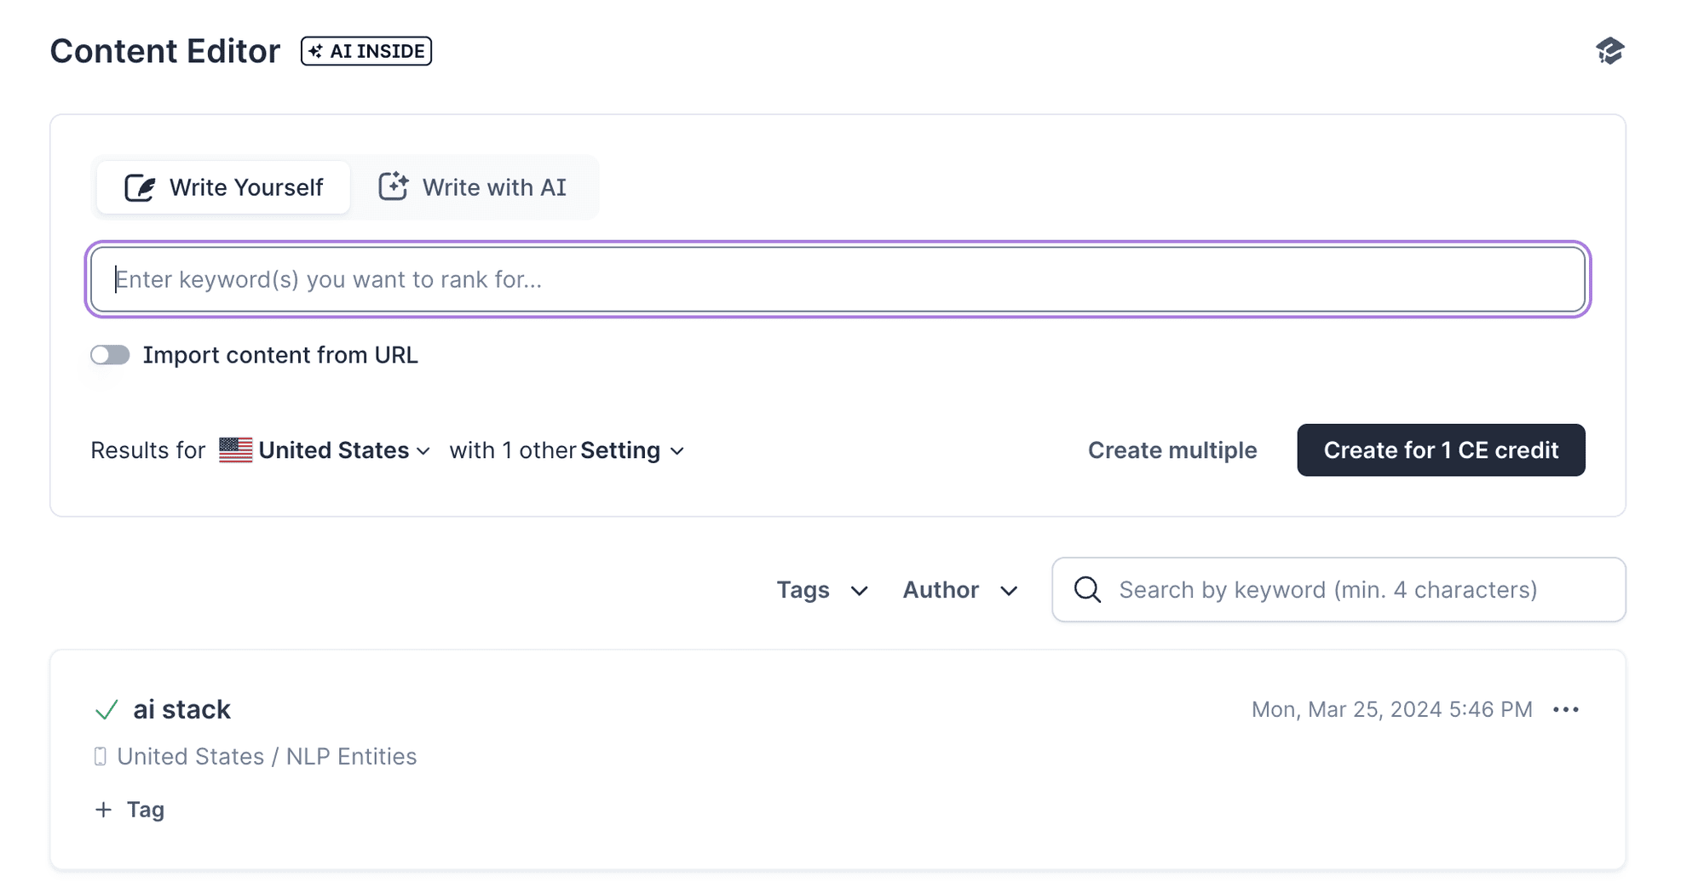Click the Write with AI sparkle icon
The width and height of the screenshot is (1704, 882).
[393, 186]
